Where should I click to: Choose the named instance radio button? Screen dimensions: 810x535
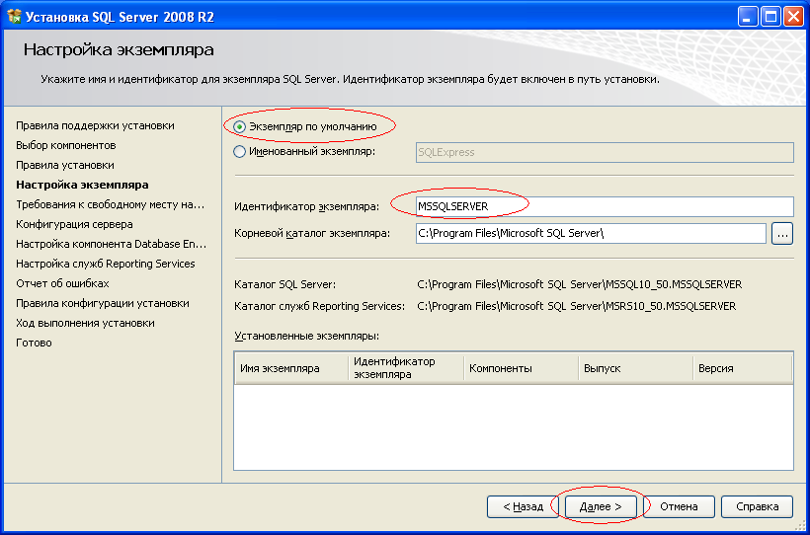tap(239, 152)
